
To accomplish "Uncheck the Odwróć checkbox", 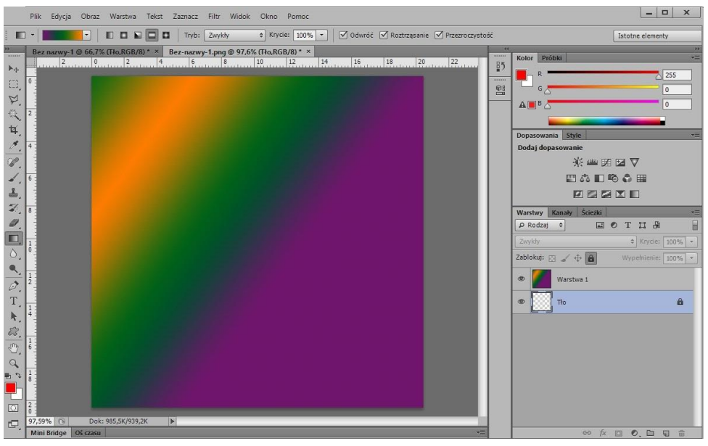I will (x=345, y=34).
